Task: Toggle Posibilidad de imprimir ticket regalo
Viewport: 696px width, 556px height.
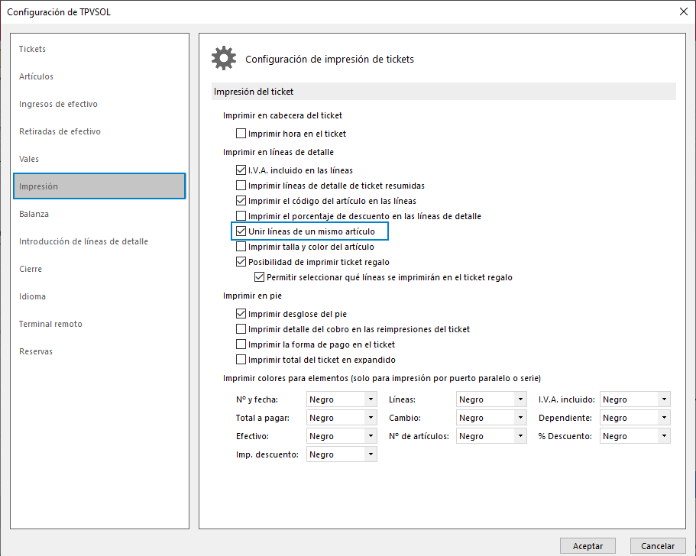Action: [241, 262]
